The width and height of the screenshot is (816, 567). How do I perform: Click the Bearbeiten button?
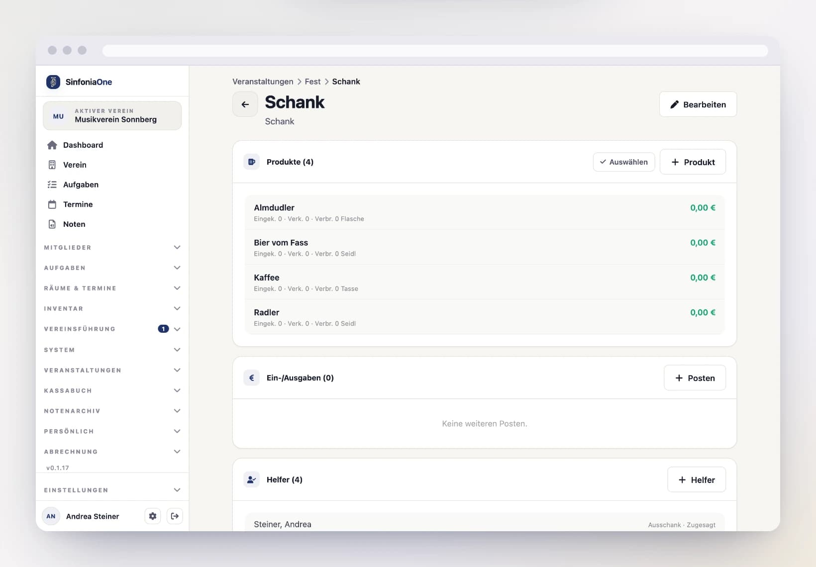pyautogui.click(x=698, y=104)
